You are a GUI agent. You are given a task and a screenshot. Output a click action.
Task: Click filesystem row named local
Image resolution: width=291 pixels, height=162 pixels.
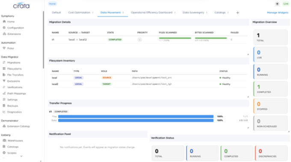(x=148, y=78)
